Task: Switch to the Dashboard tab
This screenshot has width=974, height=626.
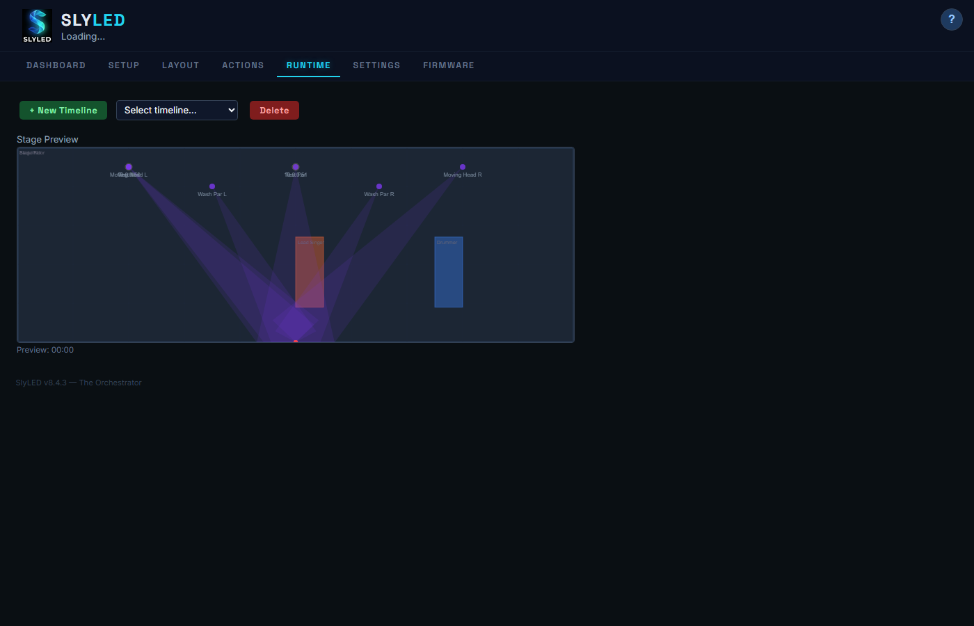Action: 56,65
